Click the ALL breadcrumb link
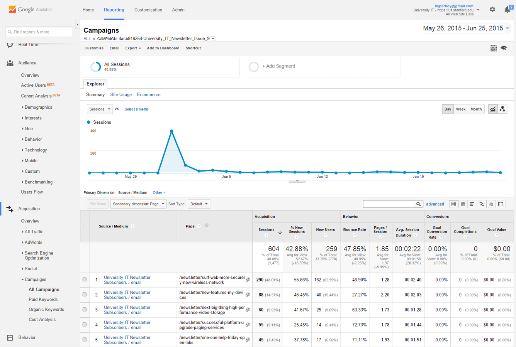 pos(87,39)
